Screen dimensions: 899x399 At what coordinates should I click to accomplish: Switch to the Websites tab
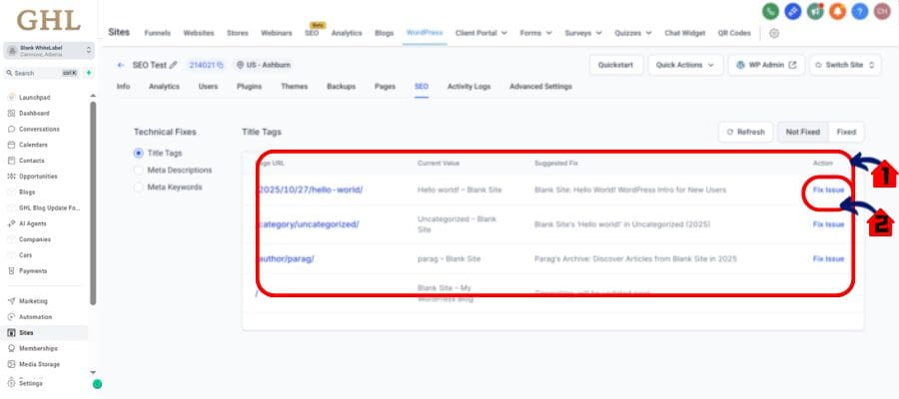point(199,33)
